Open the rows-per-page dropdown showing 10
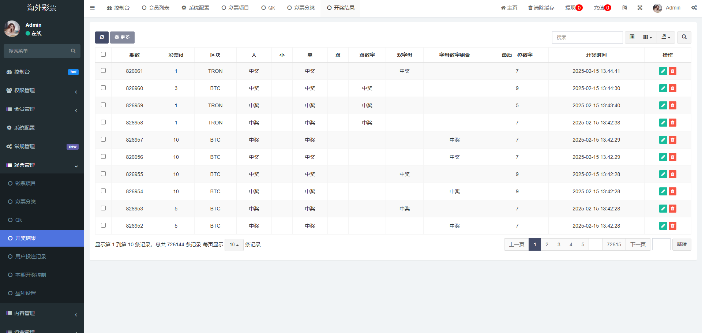This screenshot has width=702, height=333. coord(234,245)
